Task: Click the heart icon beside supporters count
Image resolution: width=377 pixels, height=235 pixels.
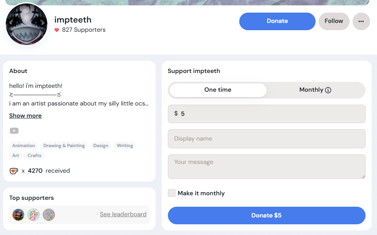Action: click(57, 30)
